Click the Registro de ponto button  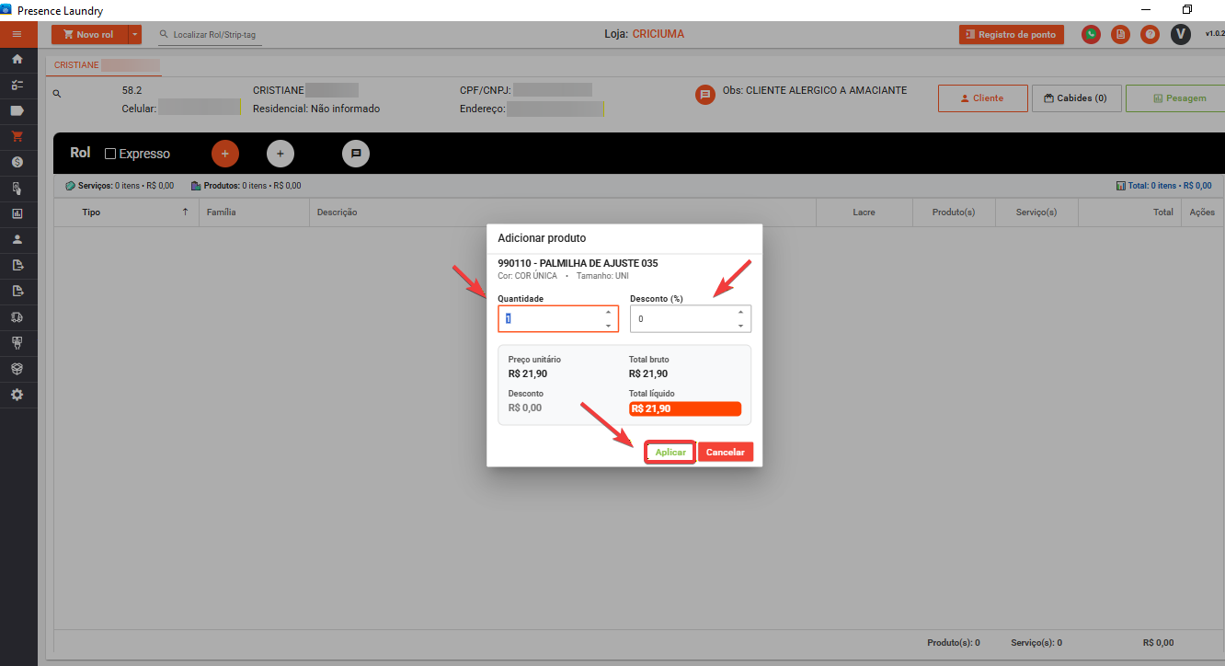[x=1011, y=35]
